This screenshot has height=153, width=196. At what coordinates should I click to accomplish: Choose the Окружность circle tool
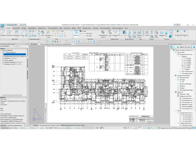pos(17,33)
